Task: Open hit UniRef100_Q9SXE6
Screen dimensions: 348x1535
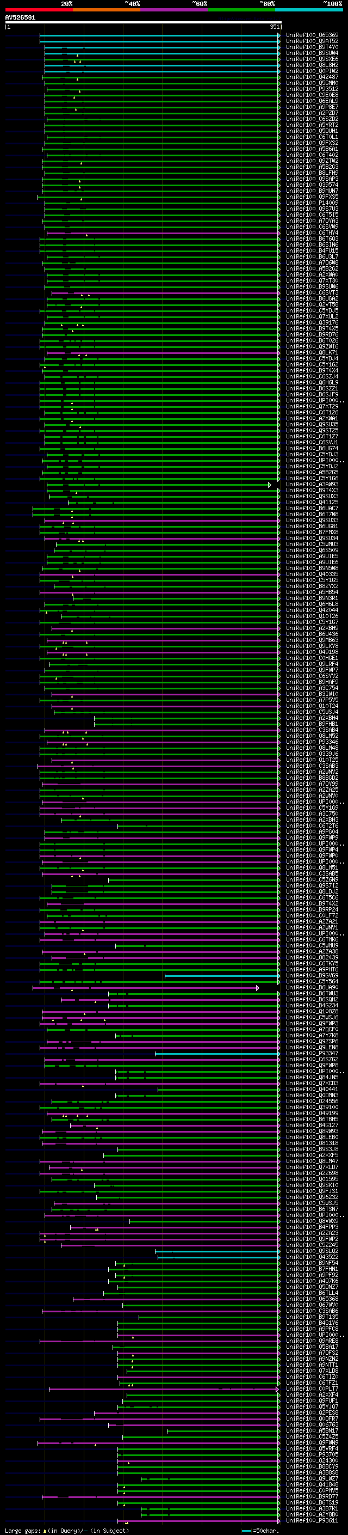Action: (312, 59)
